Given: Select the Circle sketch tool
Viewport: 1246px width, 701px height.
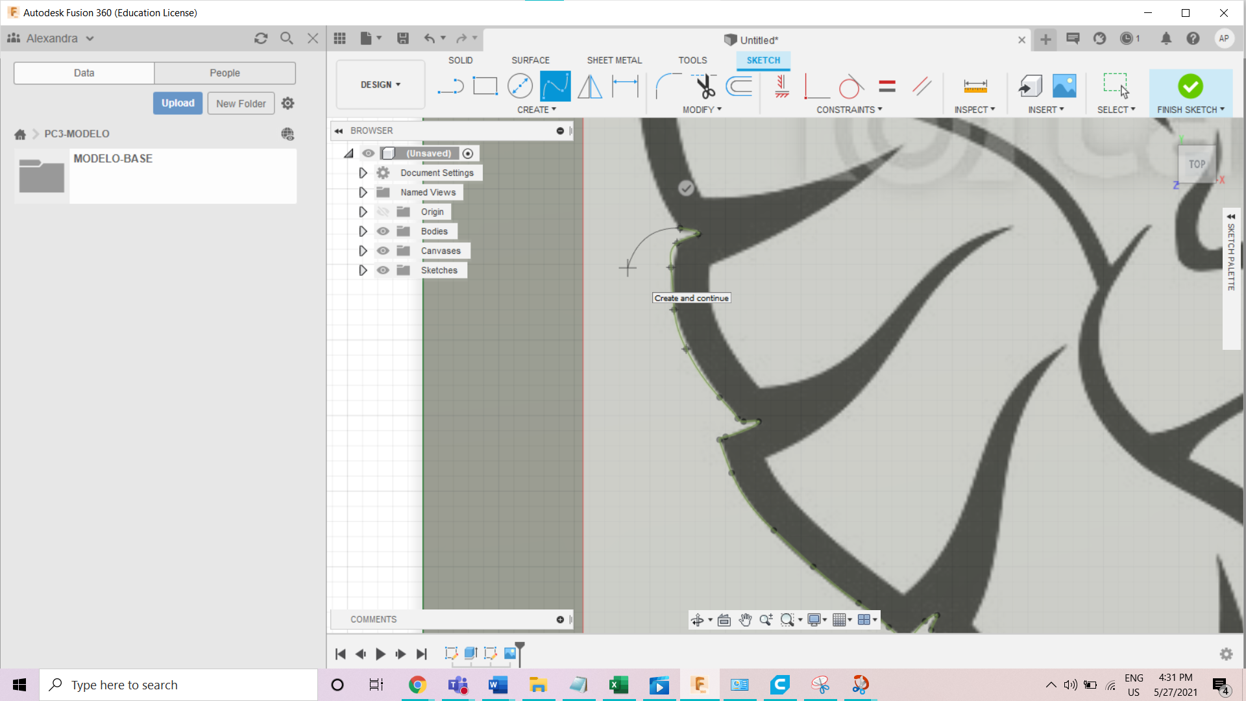Looking at the screenshot, I should click(x=520, y=86).
